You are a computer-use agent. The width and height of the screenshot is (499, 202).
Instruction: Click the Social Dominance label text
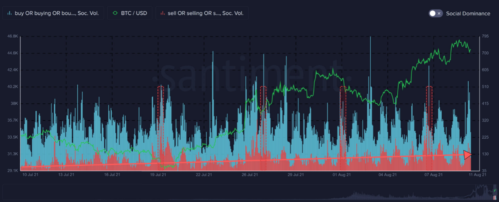[468, 13]
